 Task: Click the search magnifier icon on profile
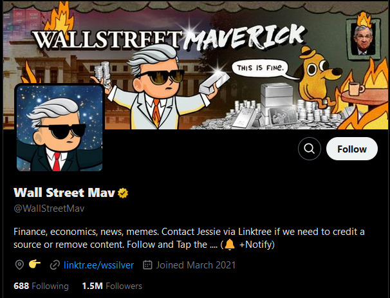click(x=310, y=149)
